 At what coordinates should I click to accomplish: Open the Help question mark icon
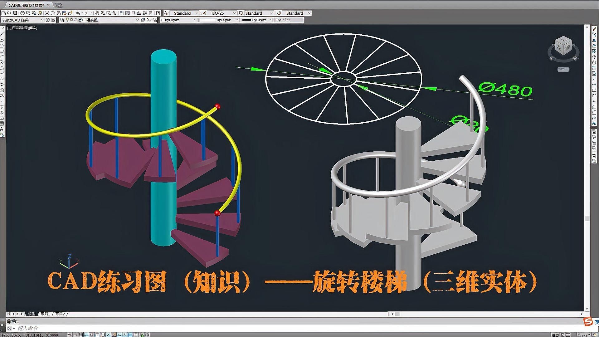pos(158,13)
